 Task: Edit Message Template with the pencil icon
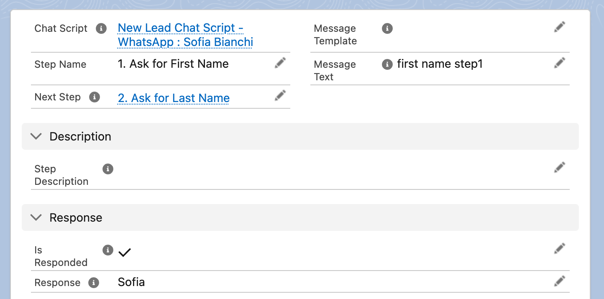[560, 27]
